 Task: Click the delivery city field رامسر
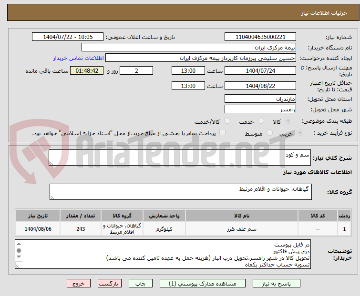coord(260,109)
